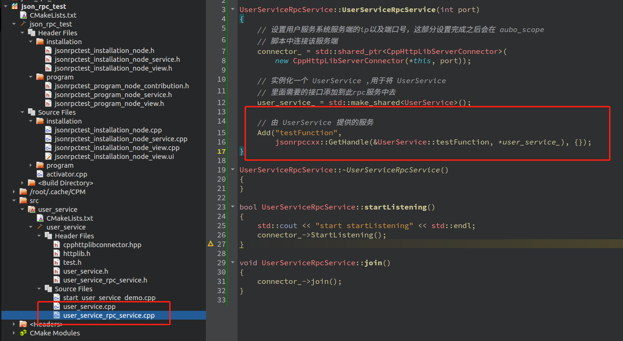Expand the /root/.cache/CPM folder

(x=13, y=192)
